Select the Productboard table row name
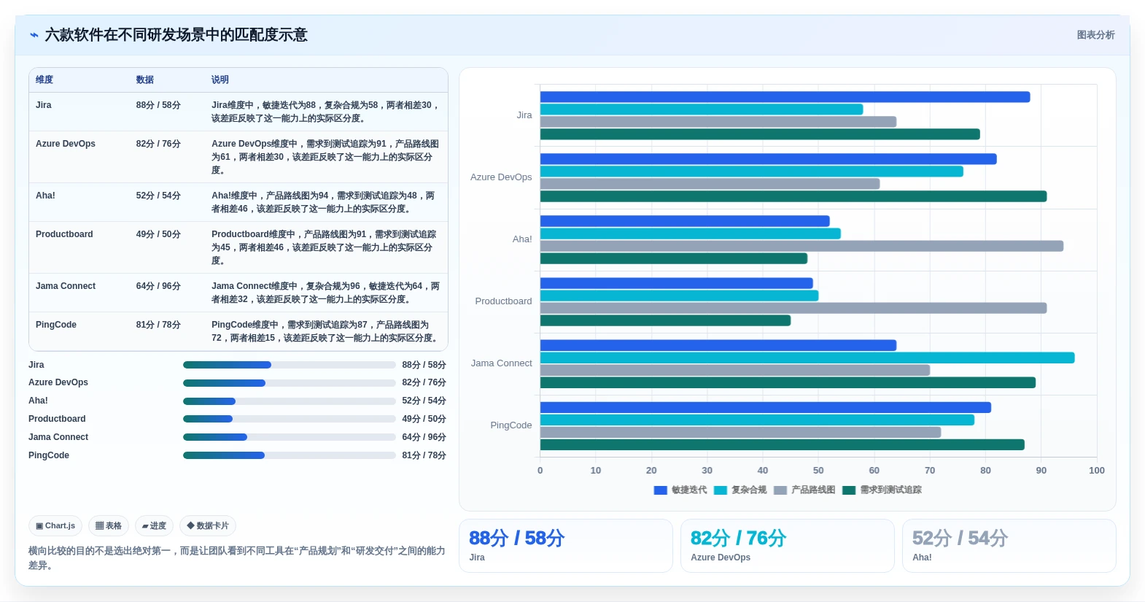This screenshot has height=602, width=1145. point(64,234)
